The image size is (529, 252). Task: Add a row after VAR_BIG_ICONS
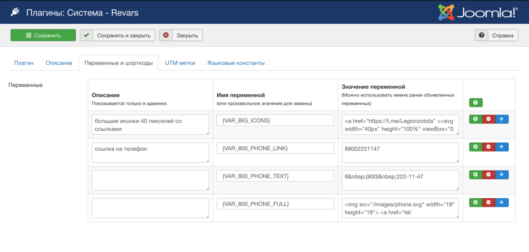tap(476, 119)
